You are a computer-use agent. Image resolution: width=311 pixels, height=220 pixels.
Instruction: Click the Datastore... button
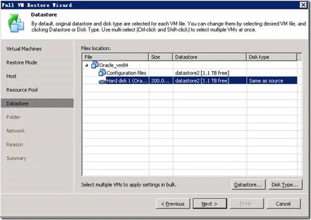(248, 185)
